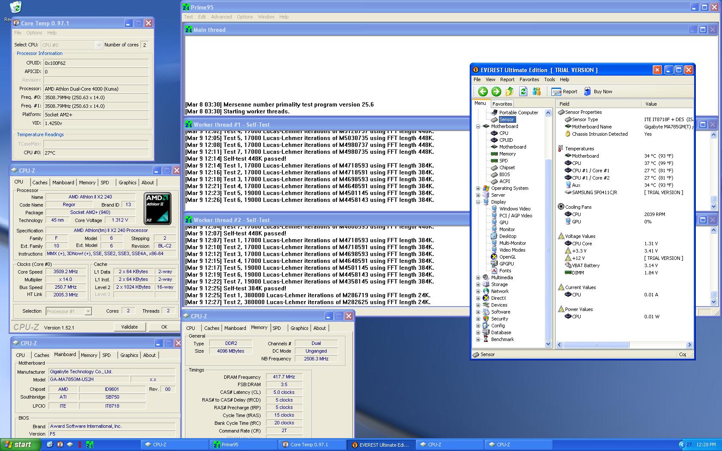Select the BIOS item in EVEREST tree

point(505,174)
